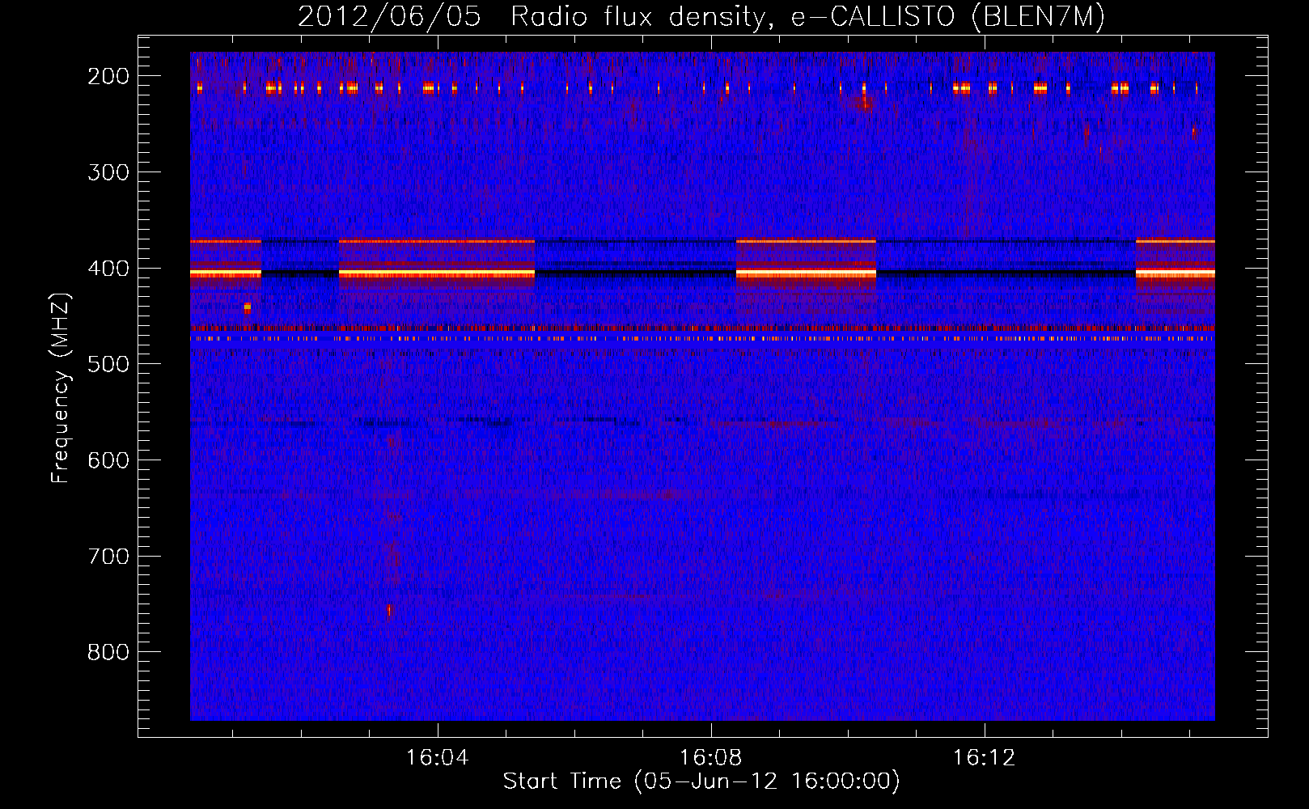Click the 400 frequency tick label

click(108, 268)
